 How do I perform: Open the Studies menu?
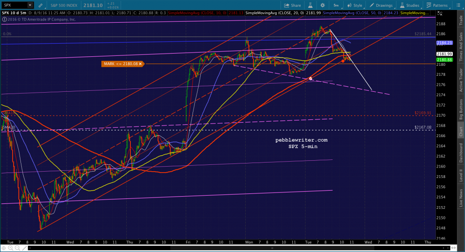point(410,5)
